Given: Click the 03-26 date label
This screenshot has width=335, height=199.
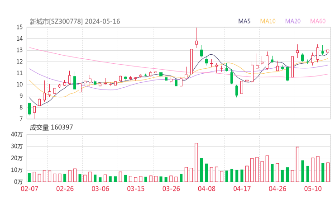Looking at the screenshot, I should [x=171, y=189].
